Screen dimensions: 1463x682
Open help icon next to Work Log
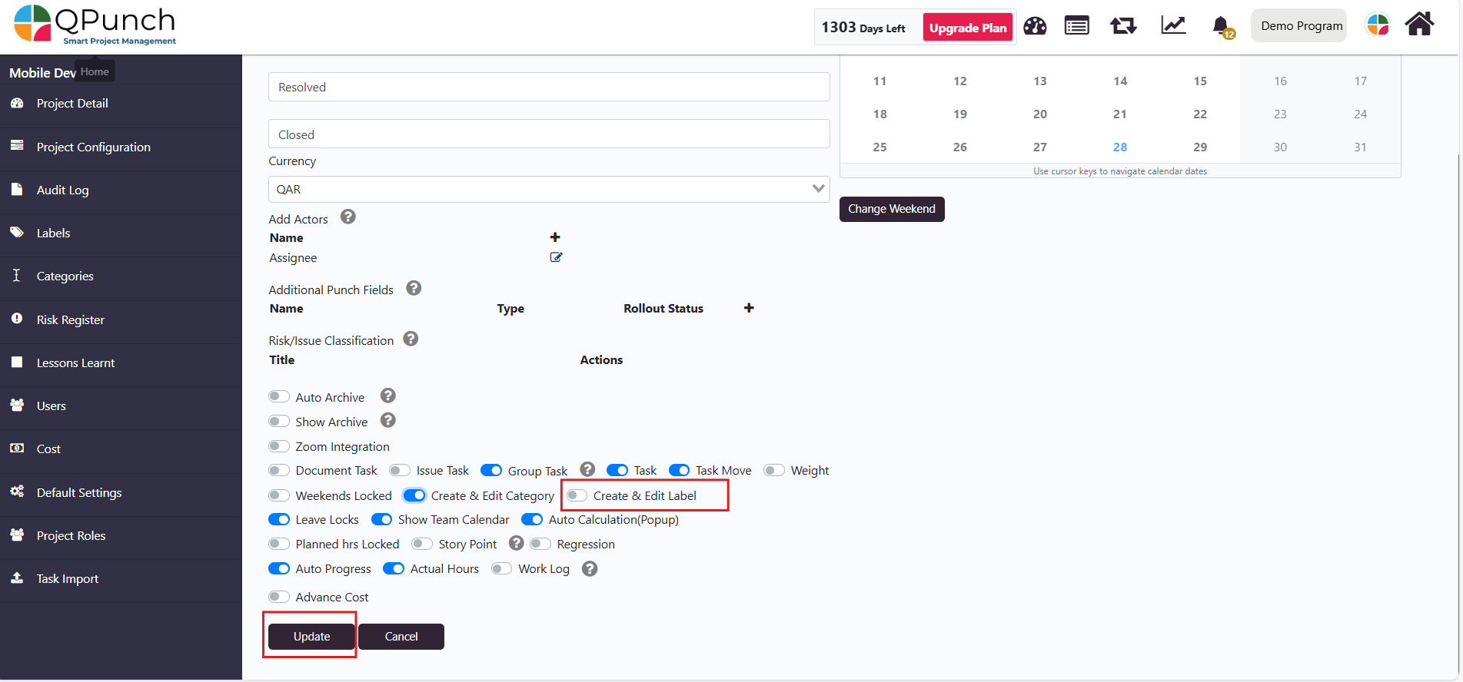590,569
